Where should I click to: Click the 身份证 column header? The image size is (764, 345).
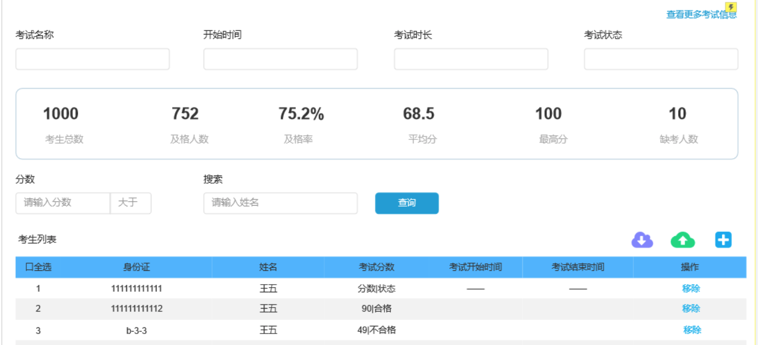click(136, 267)
